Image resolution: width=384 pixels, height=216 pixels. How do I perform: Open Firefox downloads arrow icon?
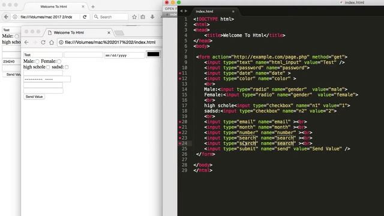[x=152, y=17]
